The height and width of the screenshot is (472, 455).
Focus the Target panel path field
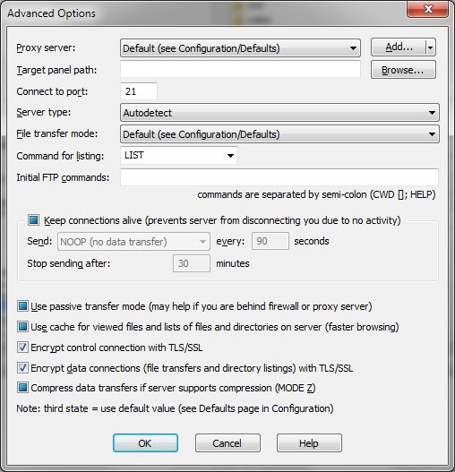click(240, 69)
